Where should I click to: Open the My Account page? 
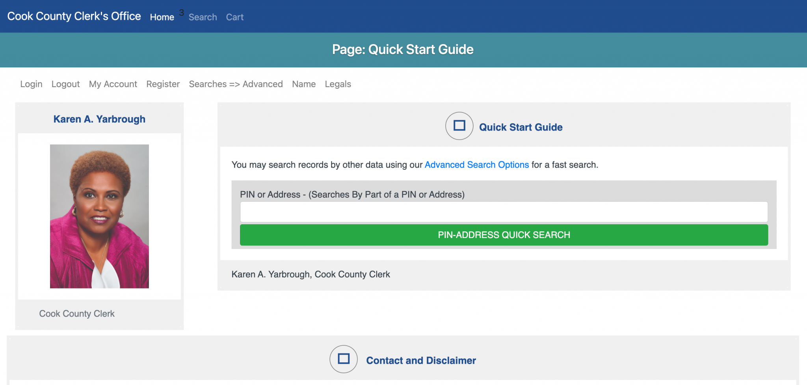(113, 84)
